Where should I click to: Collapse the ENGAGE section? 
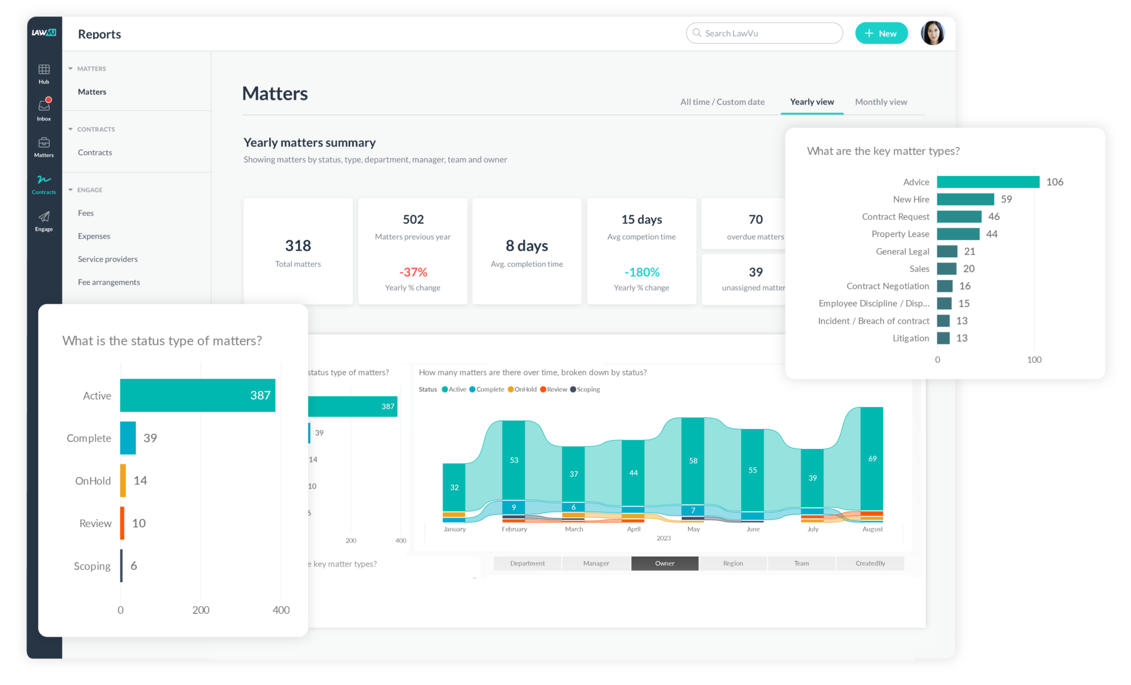click(70, 189)
